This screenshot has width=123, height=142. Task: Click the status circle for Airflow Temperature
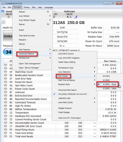[x=5, y=109]
